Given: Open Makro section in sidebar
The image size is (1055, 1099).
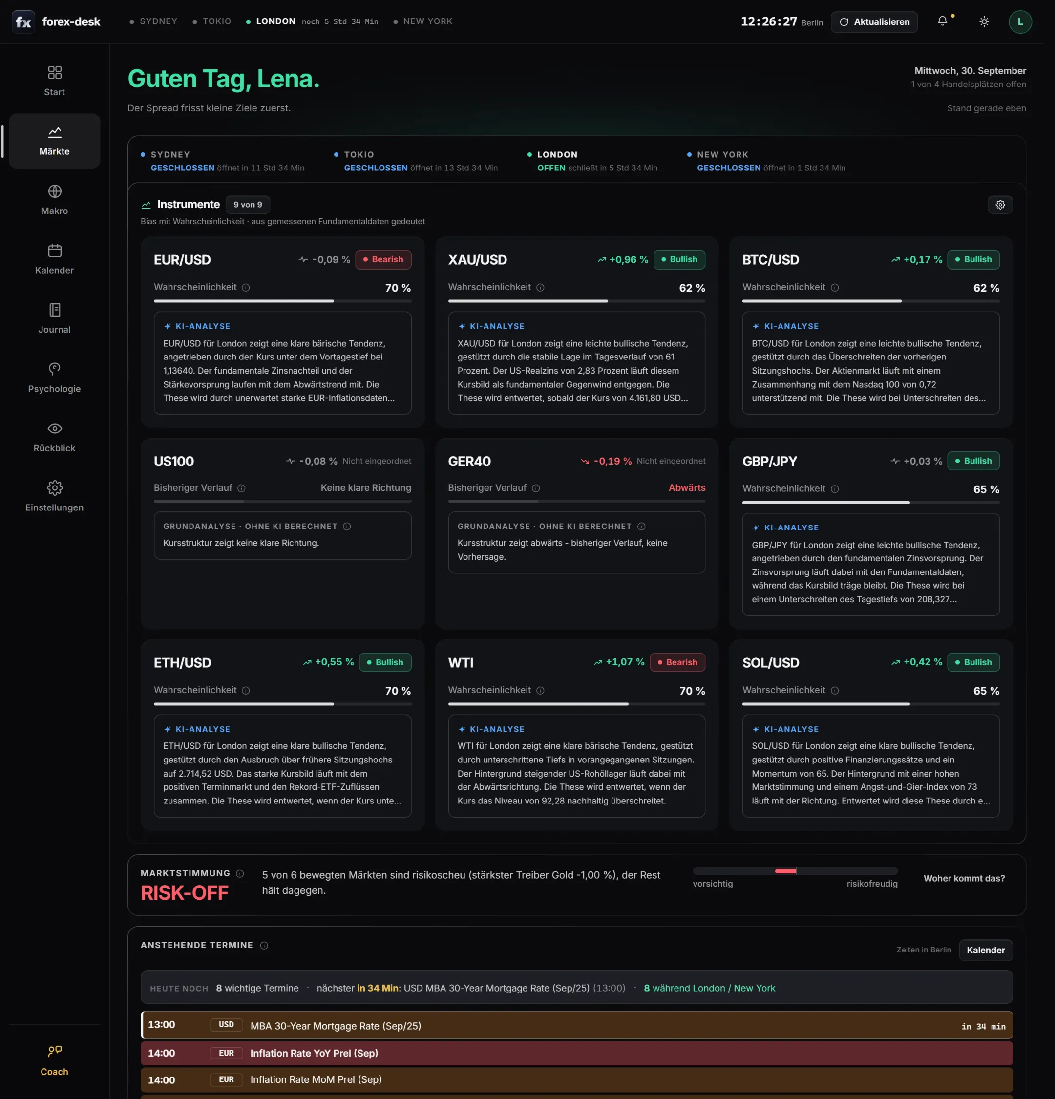Looking at the screenshot, I should click(x=54, y=200).
